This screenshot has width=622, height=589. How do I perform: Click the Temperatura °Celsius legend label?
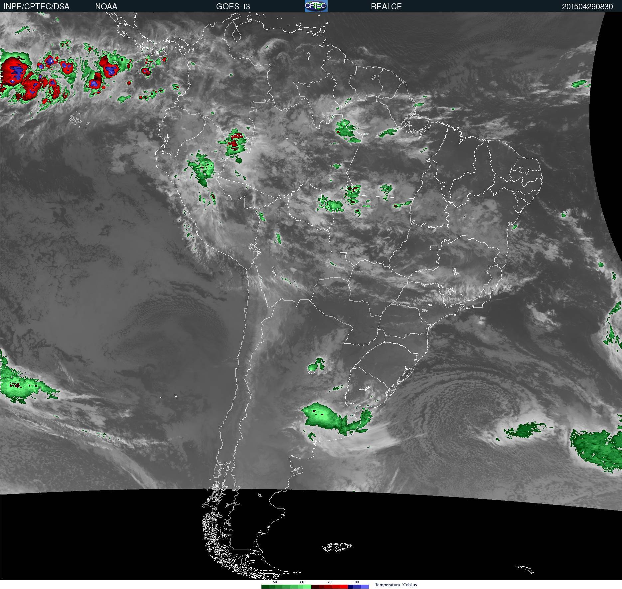coord(396,585)
